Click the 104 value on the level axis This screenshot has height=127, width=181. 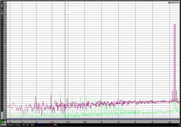(x=5, y=24)
